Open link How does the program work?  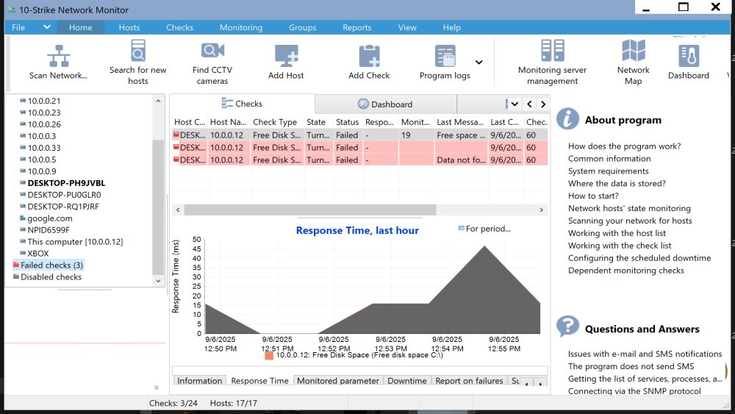point(624,146)
